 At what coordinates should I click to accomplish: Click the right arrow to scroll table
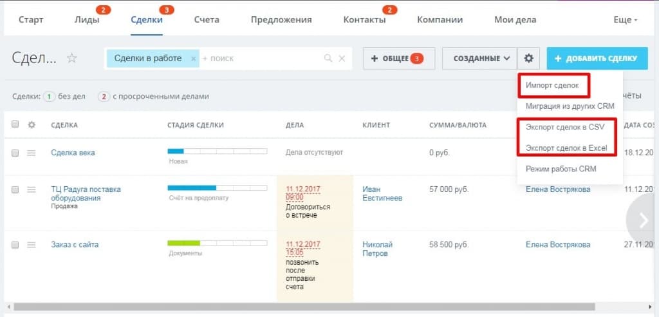pyautogui.click(x=644, y=220)
